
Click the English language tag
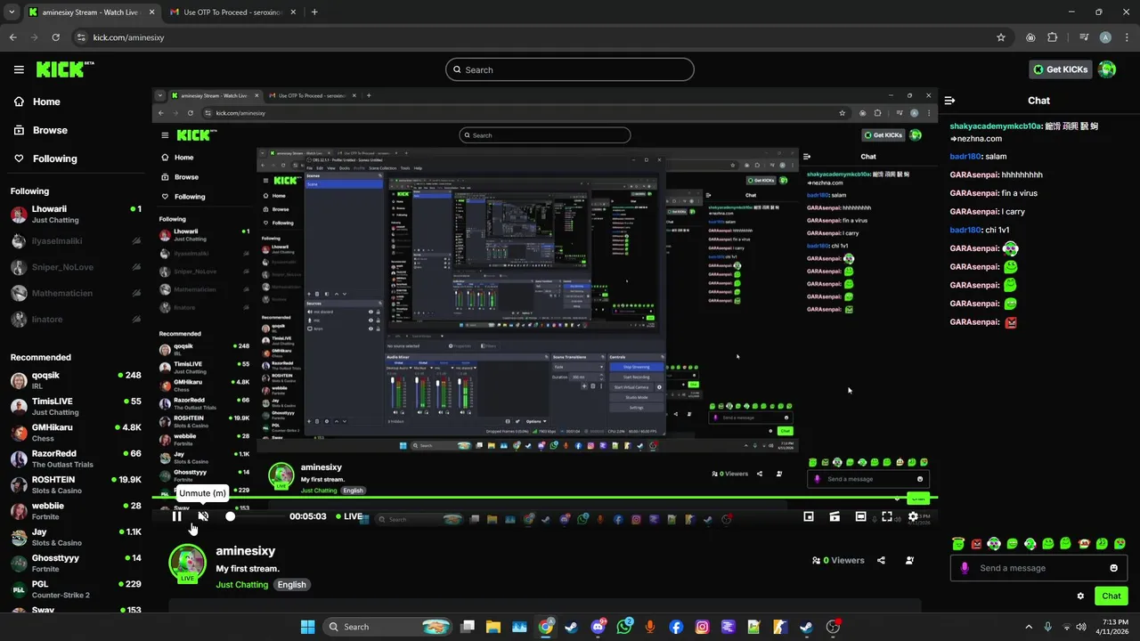click(x=291, y=585)
